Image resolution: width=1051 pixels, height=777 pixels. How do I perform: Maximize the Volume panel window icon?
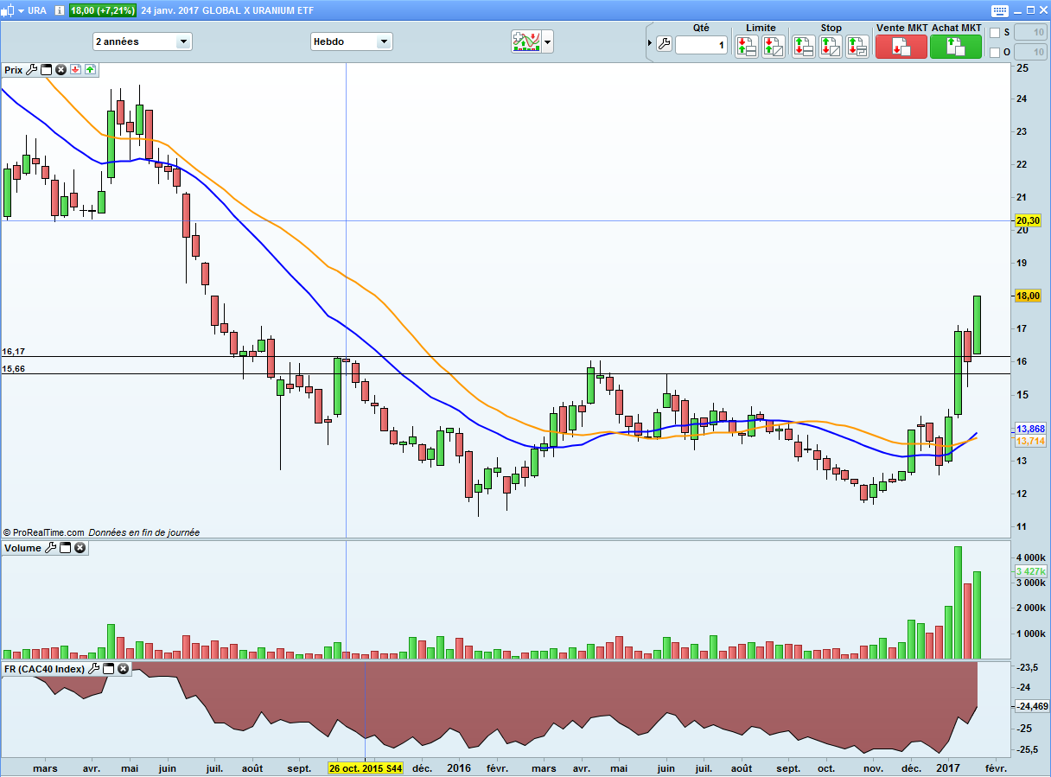click(65, 548)
